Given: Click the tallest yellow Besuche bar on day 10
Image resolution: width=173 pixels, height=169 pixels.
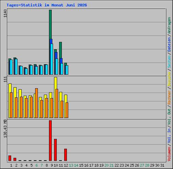Looking at the screenshot, I should click(55, 83).
